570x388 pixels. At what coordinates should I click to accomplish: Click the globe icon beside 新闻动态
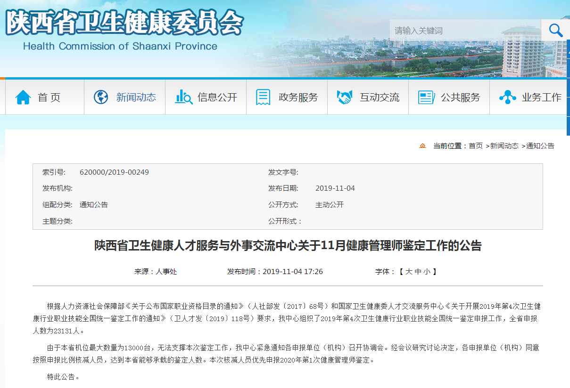[x=101, y=97]
